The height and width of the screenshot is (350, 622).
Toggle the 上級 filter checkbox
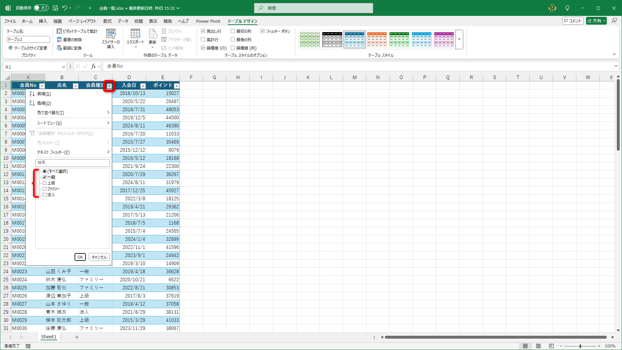click(x=45, y=183)
